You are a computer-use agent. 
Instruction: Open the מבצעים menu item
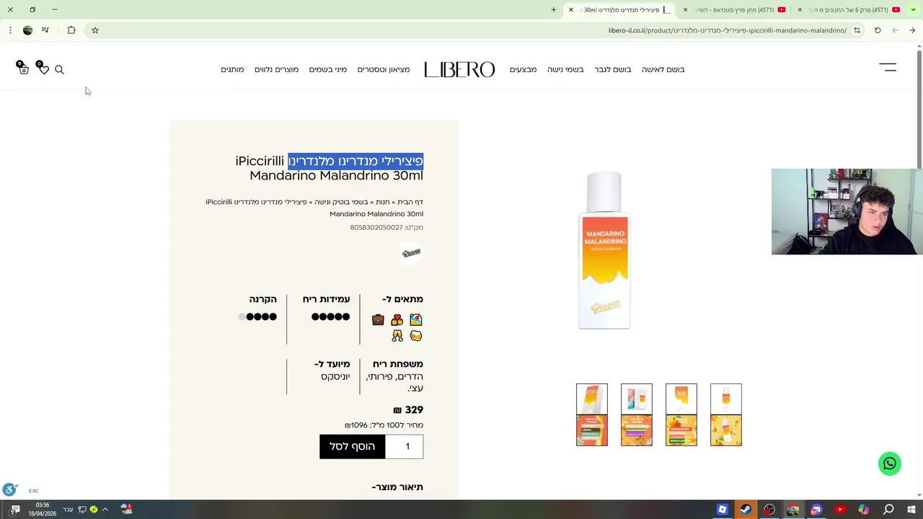[523, 69]
